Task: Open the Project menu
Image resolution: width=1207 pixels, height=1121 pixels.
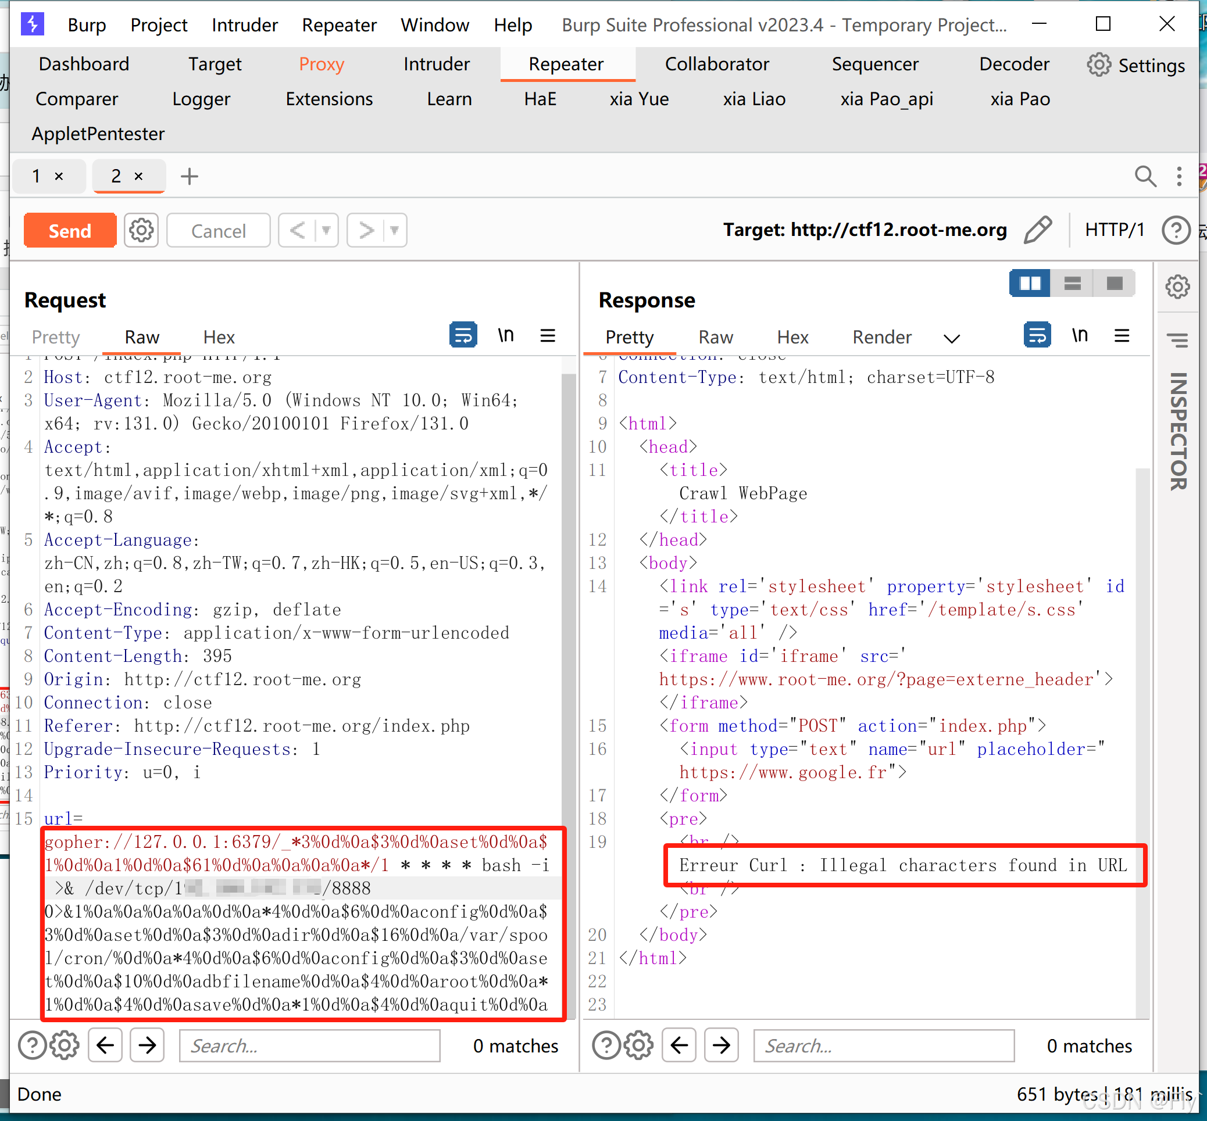Action: click(x=159, y=25)
